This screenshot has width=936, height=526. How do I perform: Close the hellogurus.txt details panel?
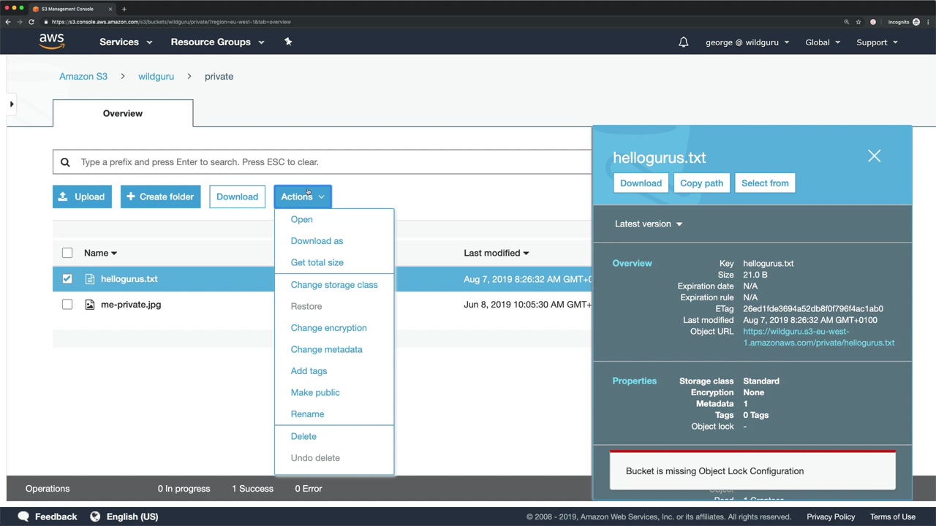874,156
